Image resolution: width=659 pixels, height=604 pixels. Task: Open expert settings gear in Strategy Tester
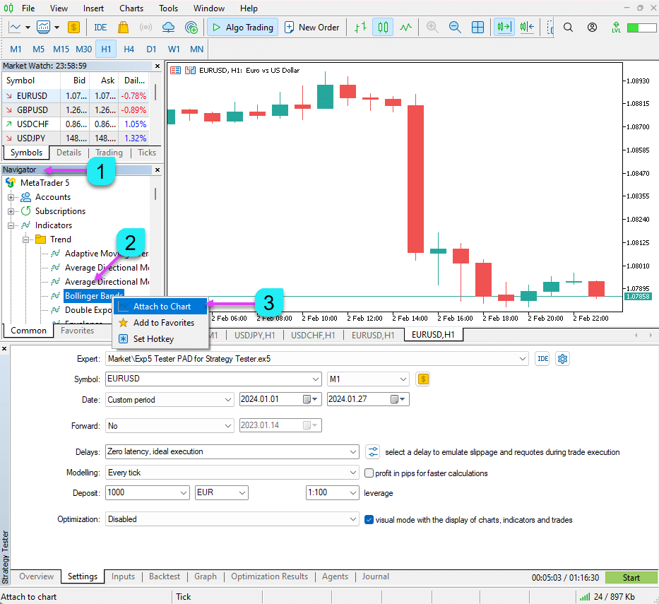click(x=562, y=359)
